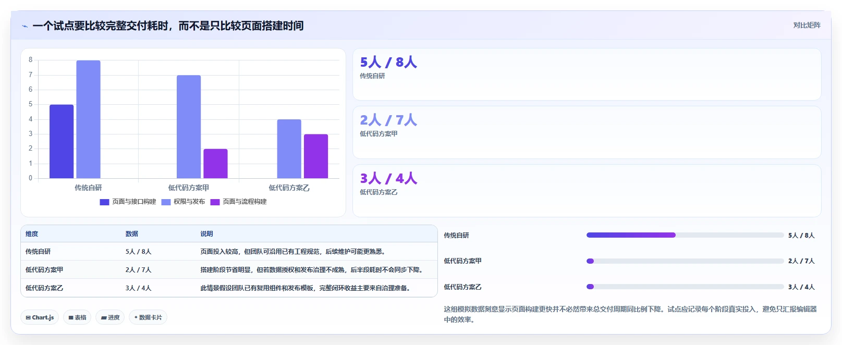Click the description starting 搭建阶段节省明显
Screen dimensions: 842x345
(x=311, y=270)
